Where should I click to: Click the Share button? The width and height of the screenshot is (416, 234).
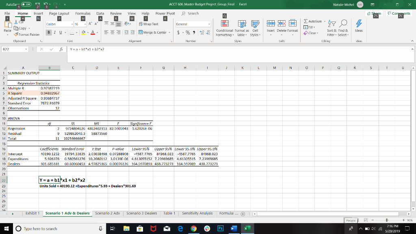point(374,13)
